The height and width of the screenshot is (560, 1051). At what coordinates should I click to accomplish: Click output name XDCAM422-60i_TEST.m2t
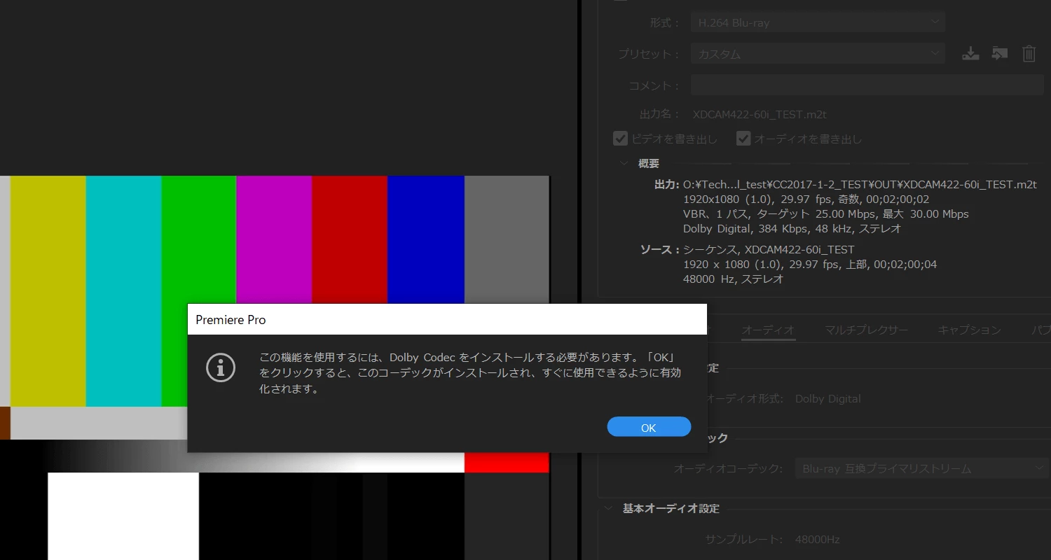coord(760,114)
